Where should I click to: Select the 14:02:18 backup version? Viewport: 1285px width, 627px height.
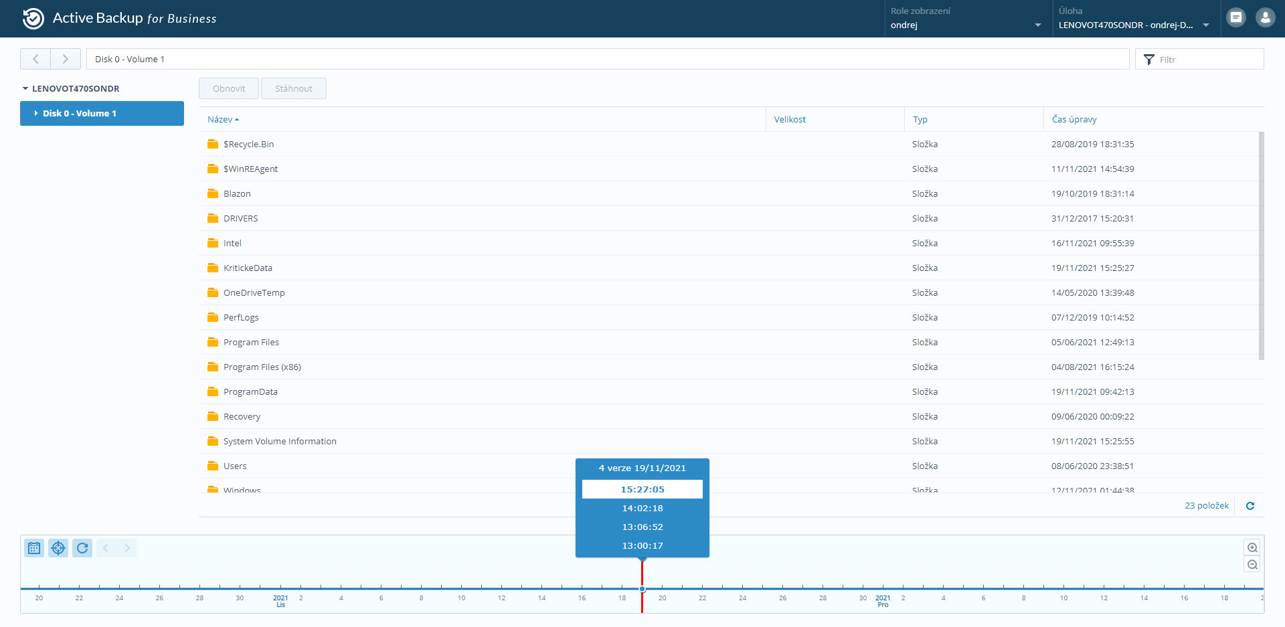click(642, 508)
